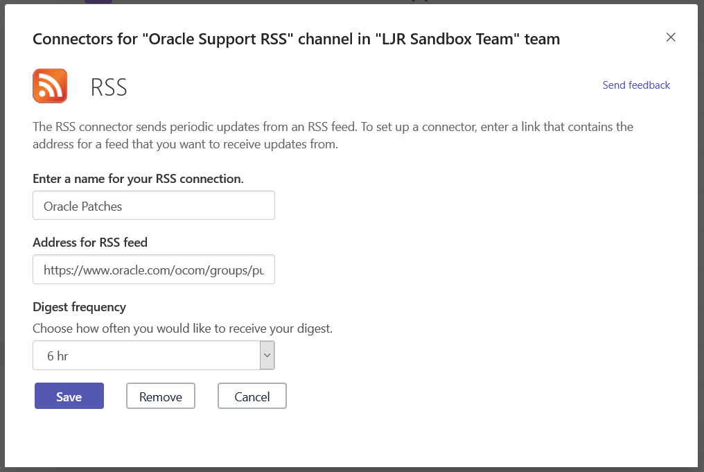The image size is (704, 472).
Task: Cancel the RSS connector changes
Action: coord(252,396)
